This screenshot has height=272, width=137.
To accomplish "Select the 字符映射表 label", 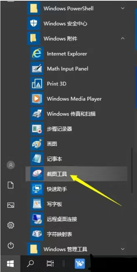I will pos(59,234).
